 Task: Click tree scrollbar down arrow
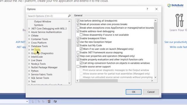(x=69, y=83)
